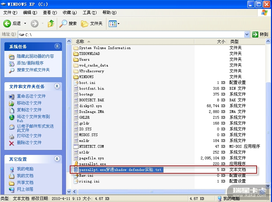
Task: Select the TDDOWNLOAD folder icon
Action: [x=76, y=54]
